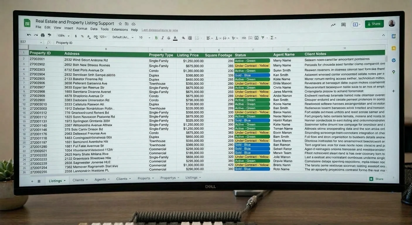Click the name box showing 837
The height and width of the screenshot is (225, 412).
coord(31,42)
